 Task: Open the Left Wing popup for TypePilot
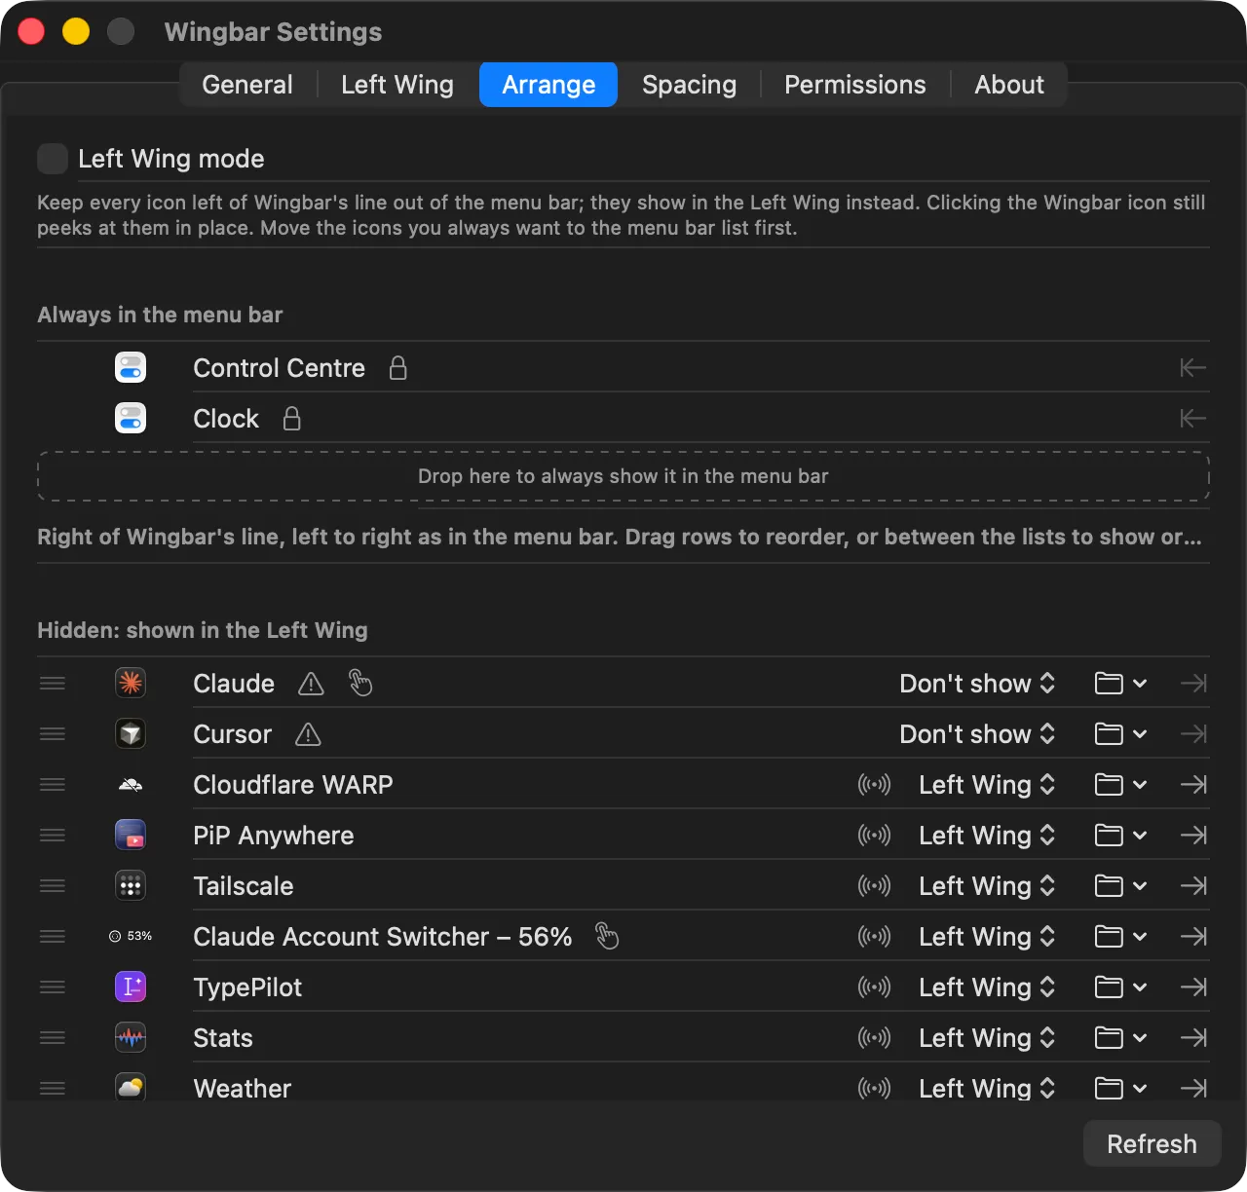click(x=987, y=987)
